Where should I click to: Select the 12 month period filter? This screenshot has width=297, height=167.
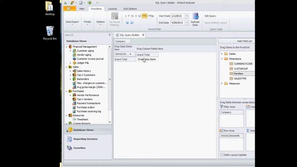point(140,16)
